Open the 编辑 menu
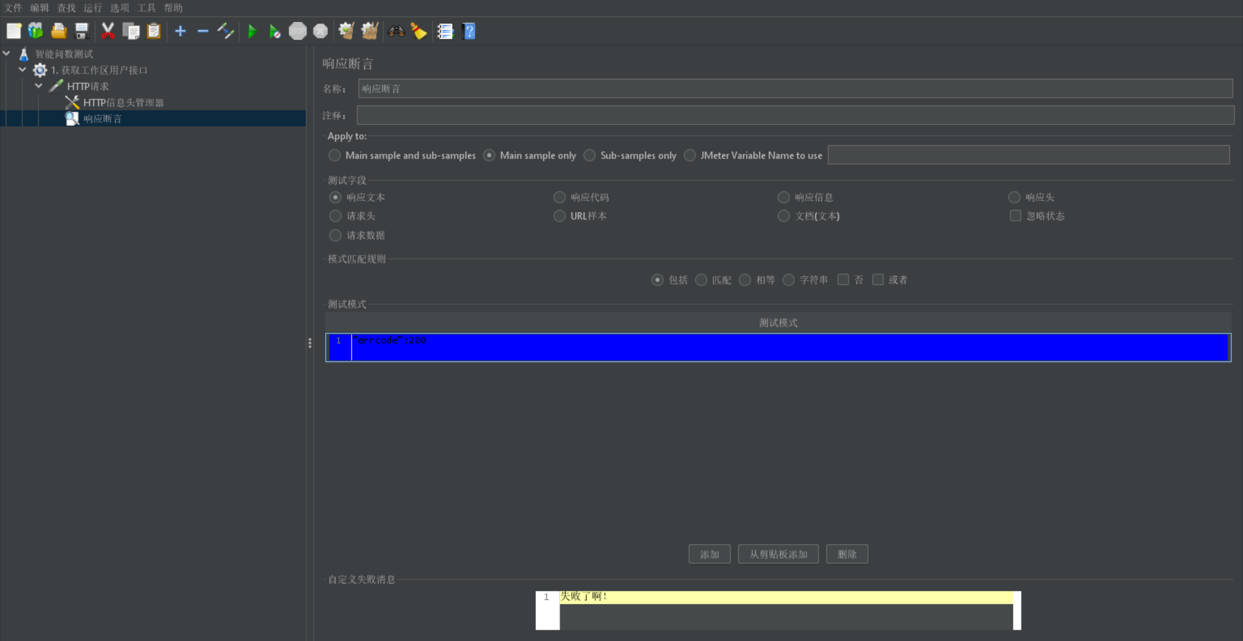The height and width of the screenshot is (641, 1243). [x=39, y=8]
